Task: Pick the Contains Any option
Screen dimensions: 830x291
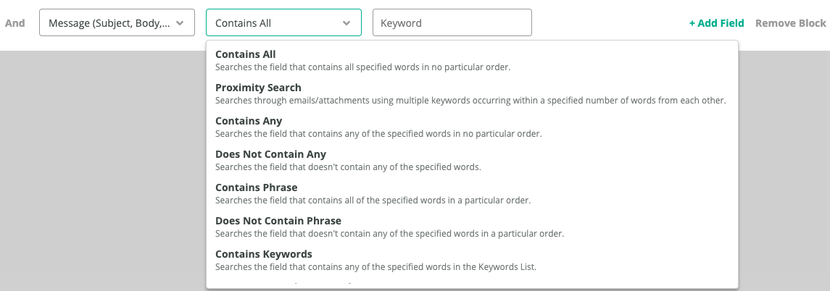Action: pyautogui.click(x=249, y=121)
